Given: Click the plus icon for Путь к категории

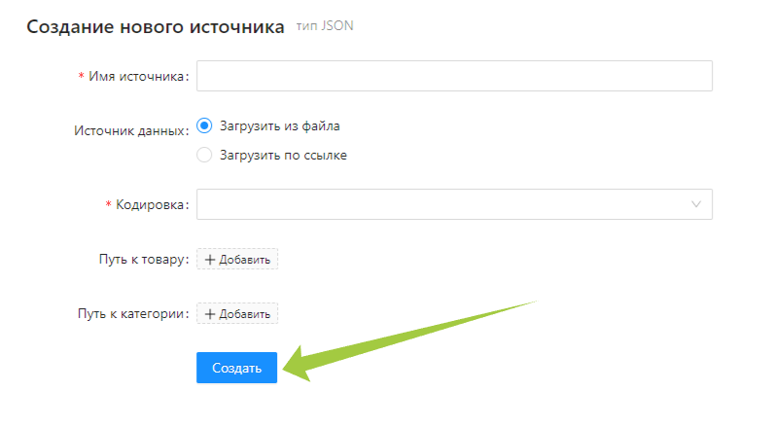Looking at the screenshot, I should click(x=210, y=314).
